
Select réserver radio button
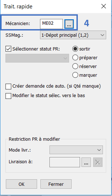pyautogui.click(x=75, y=66)
